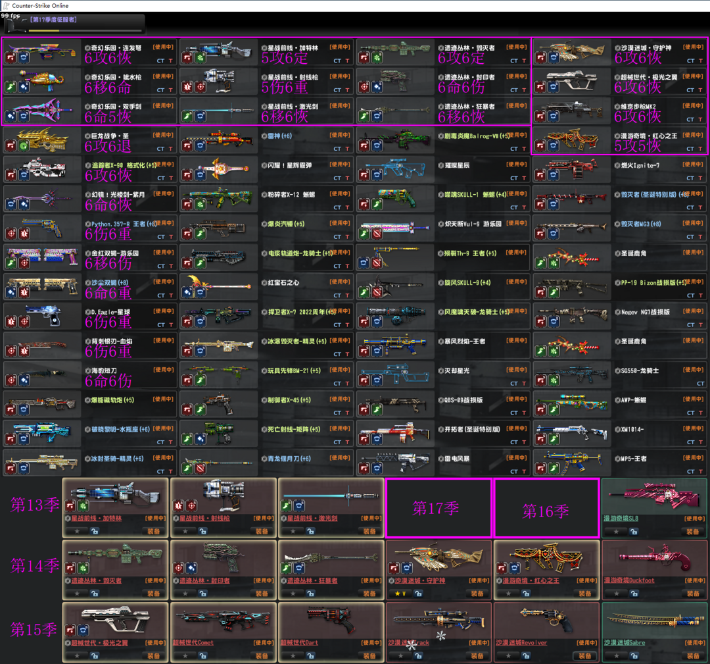Select the lock icon on 超械世代Comet card

coord(203,655)
